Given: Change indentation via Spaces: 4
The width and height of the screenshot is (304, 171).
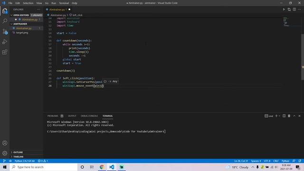Looking at the screenshot, I should (256, 161).
